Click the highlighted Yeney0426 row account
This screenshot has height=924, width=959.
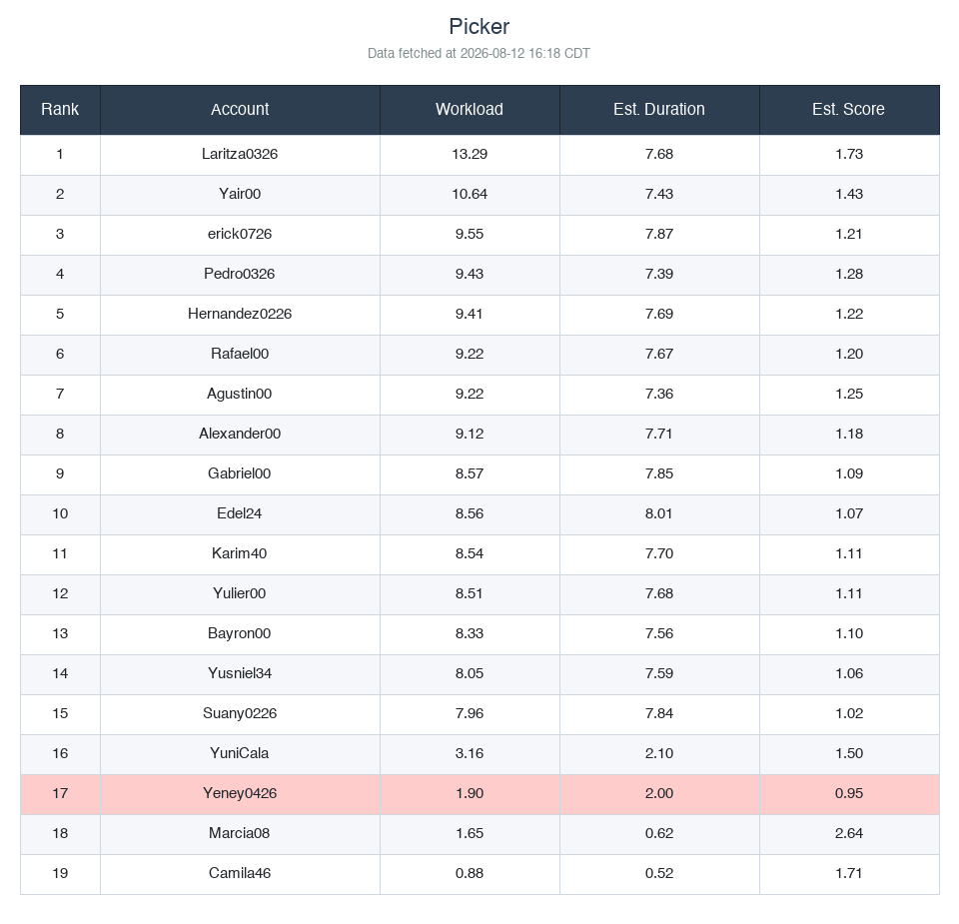240,794
